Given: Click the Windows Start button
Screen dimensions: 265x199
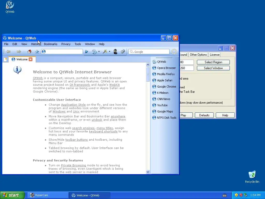Looking at the screenshot, I should coord(12,195).
